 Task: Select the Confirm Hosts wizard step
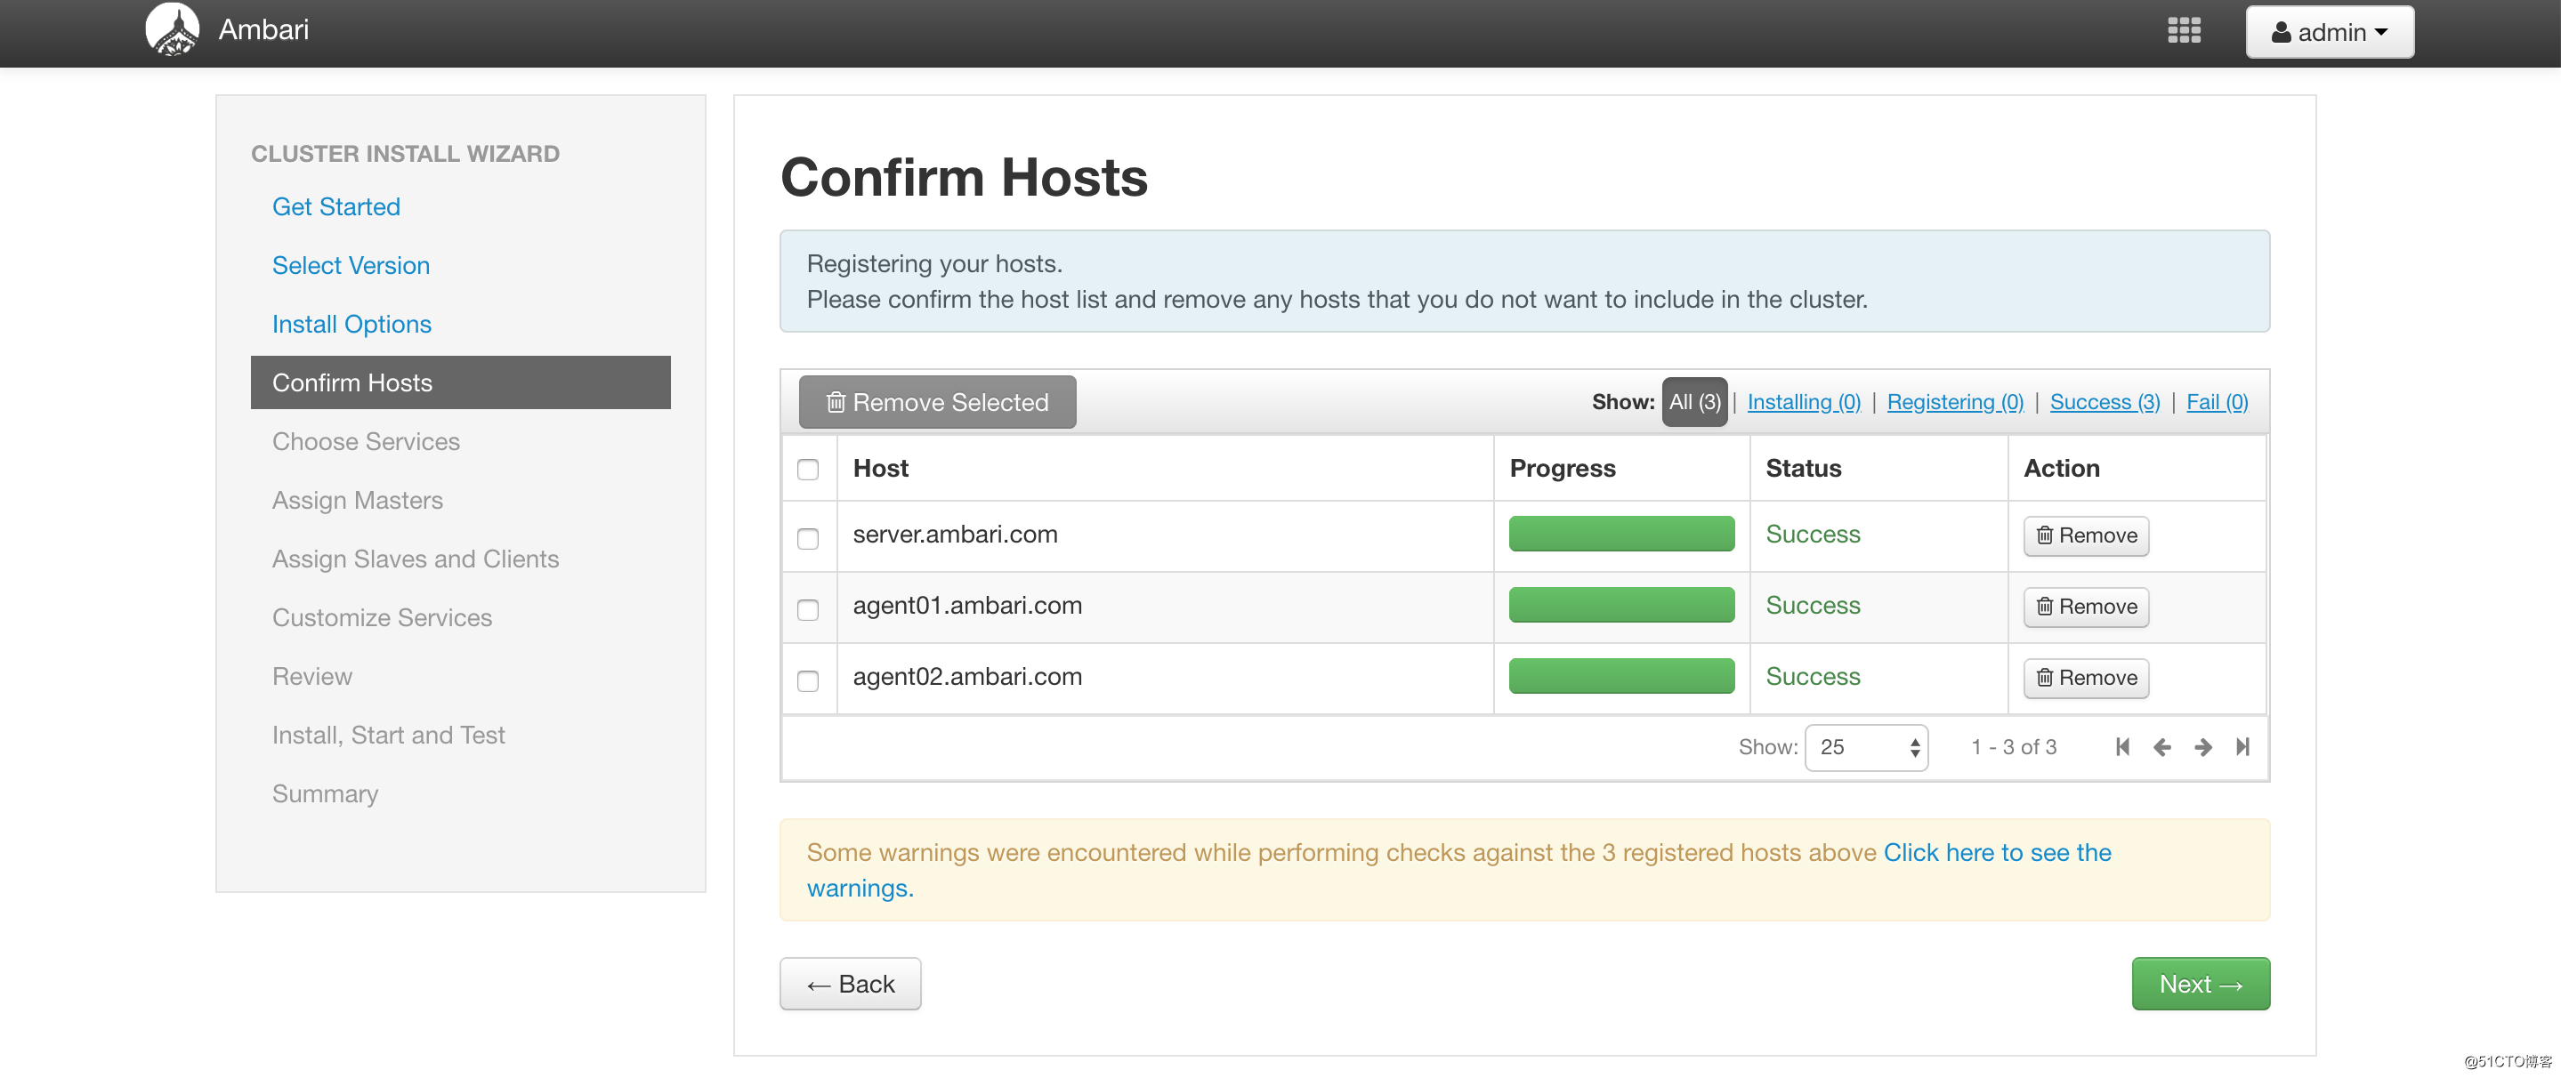click(x=460, y=382)
